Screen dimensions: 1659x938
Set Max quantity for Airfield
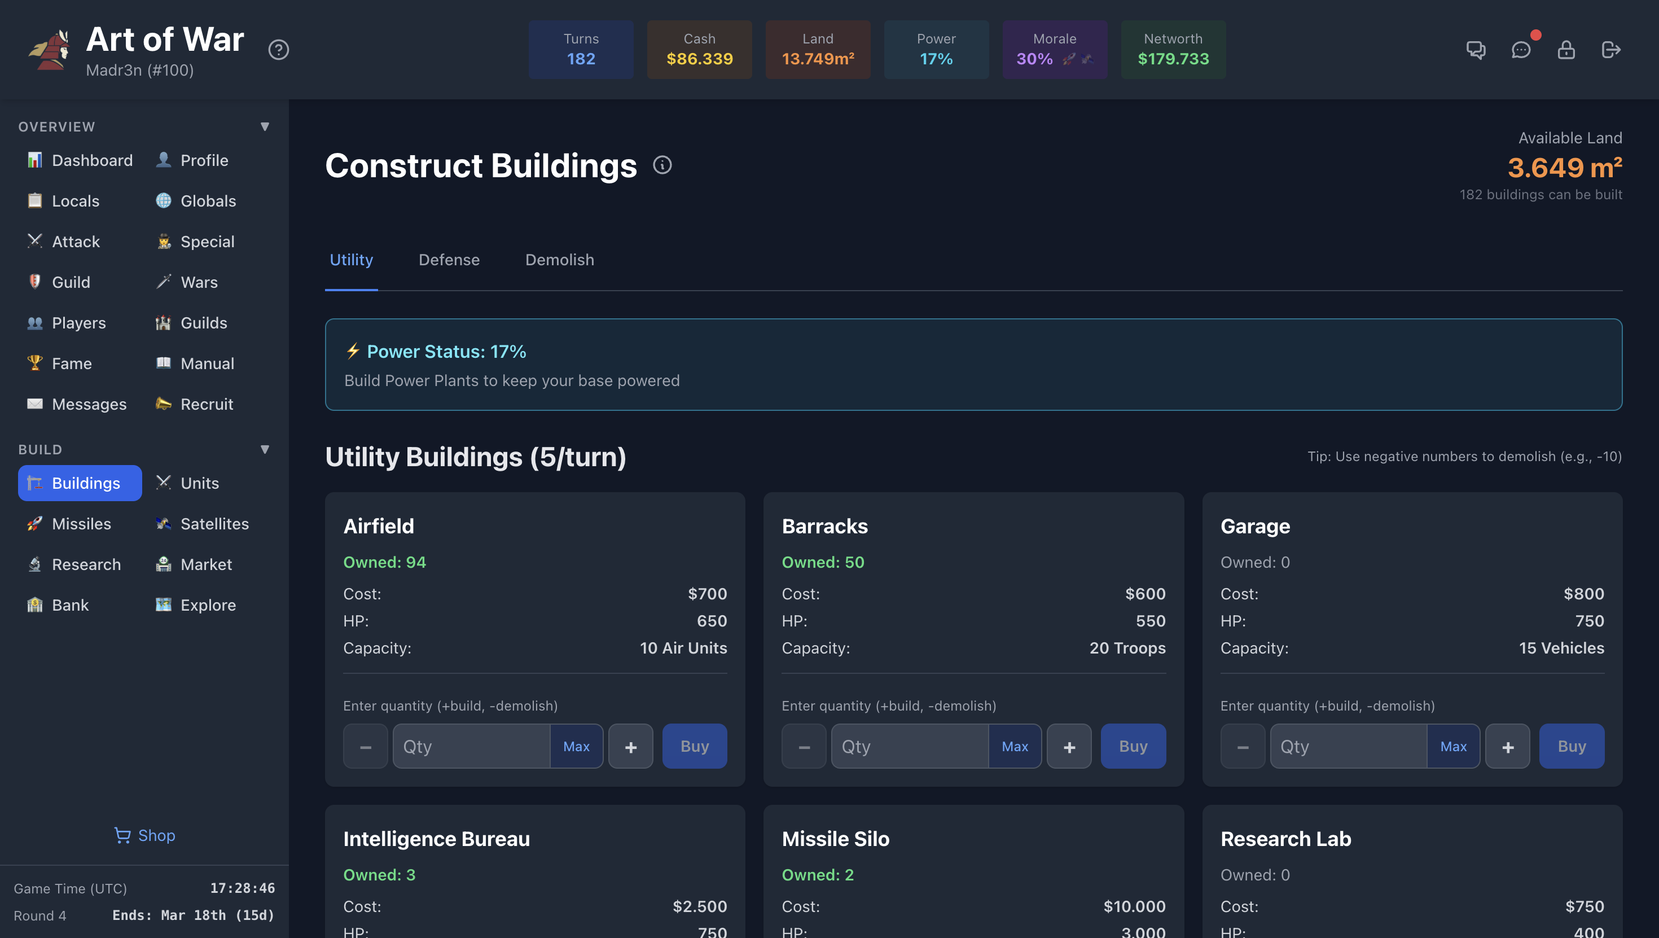tap(576, 746)
